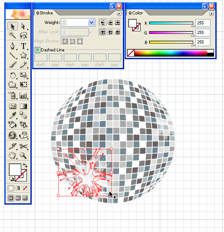Open the Color panel flyout menu
224x232 pixels.
point(211,13)
